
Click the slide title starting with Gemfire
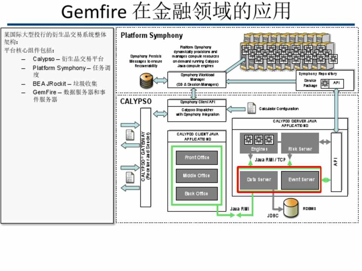click(x=176, y=12)
